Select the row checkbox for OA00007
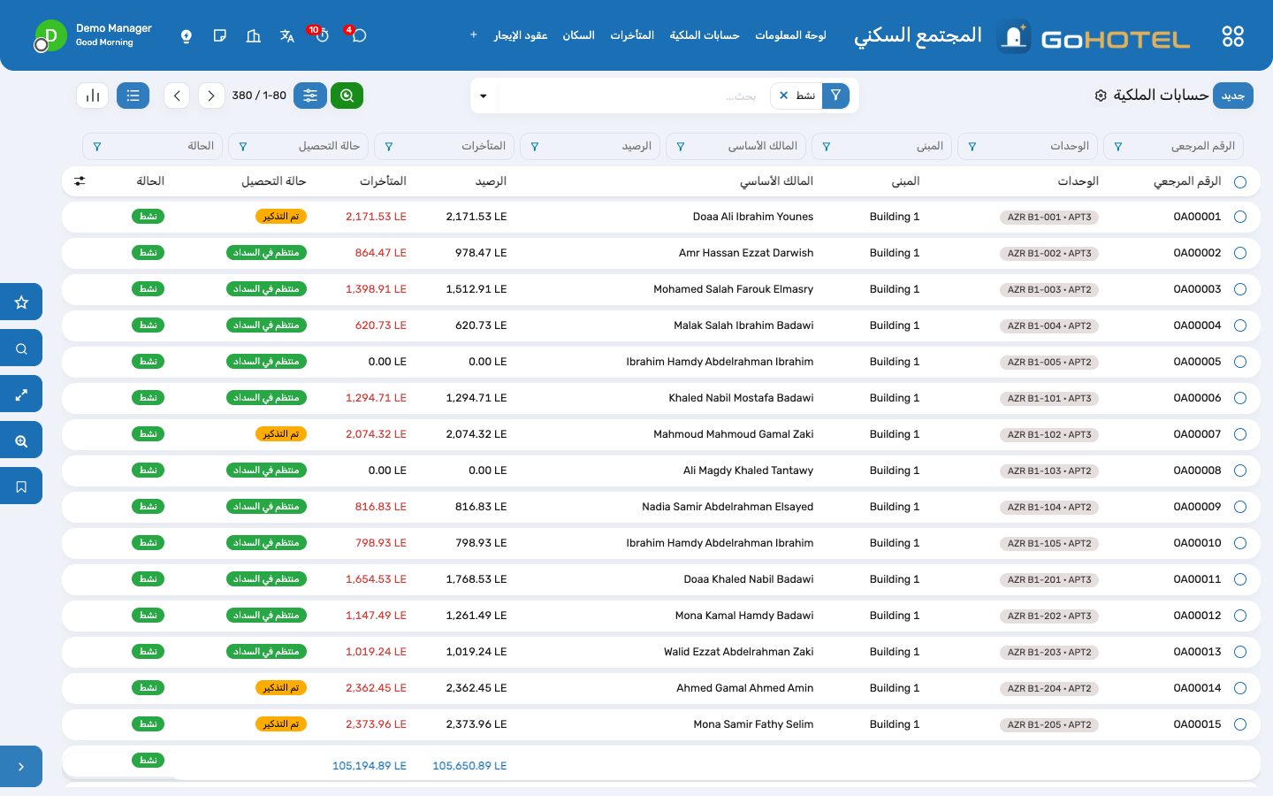The height and width of the screenshot is (796, 1273). click(1240, 434)
